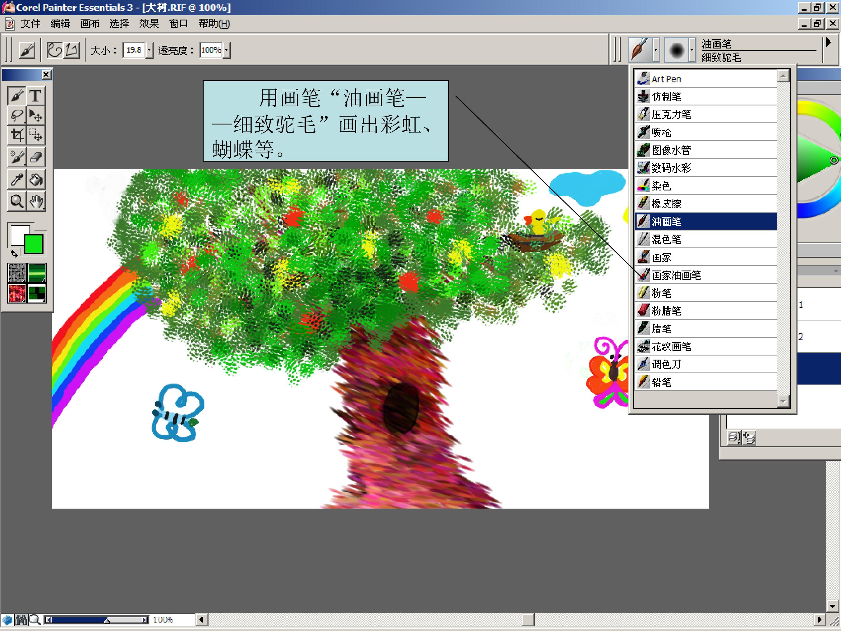The height and width of the screenshot is (631, 841).
Task: Click the brush variant dab icon
Action: pos(677,50)
